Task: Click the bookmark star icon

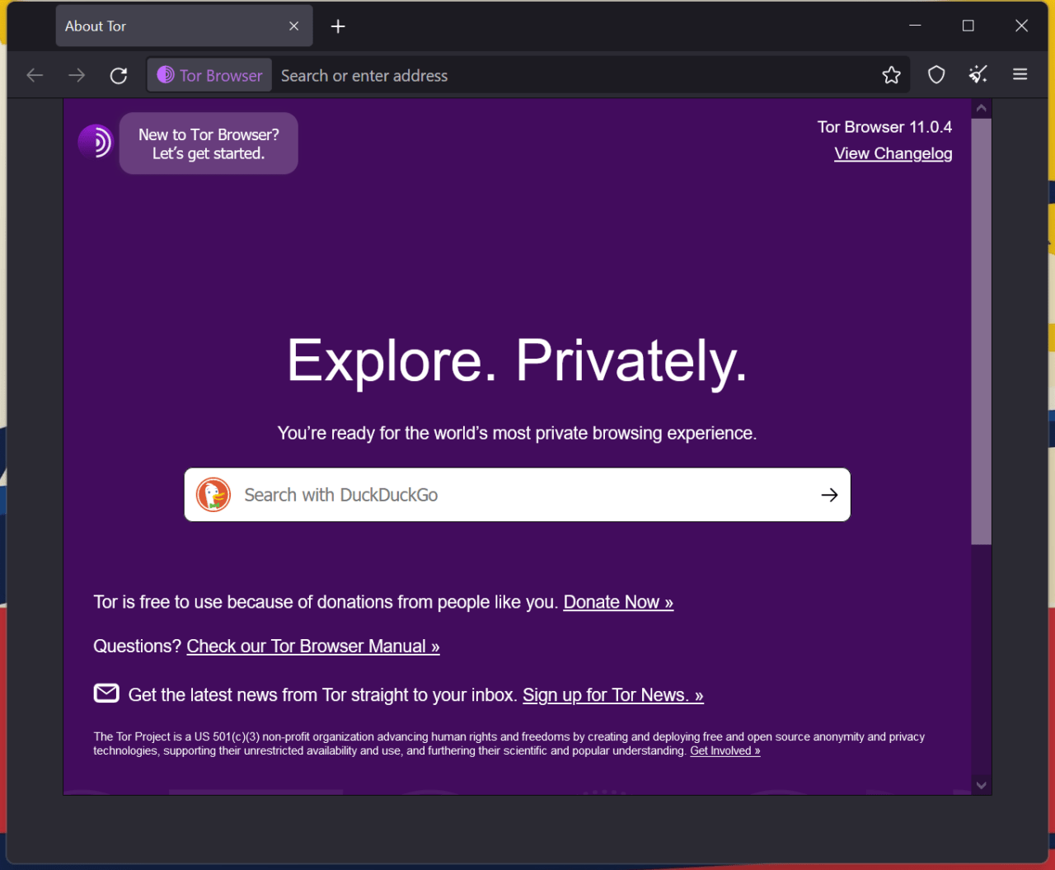Action: point(891,76)
